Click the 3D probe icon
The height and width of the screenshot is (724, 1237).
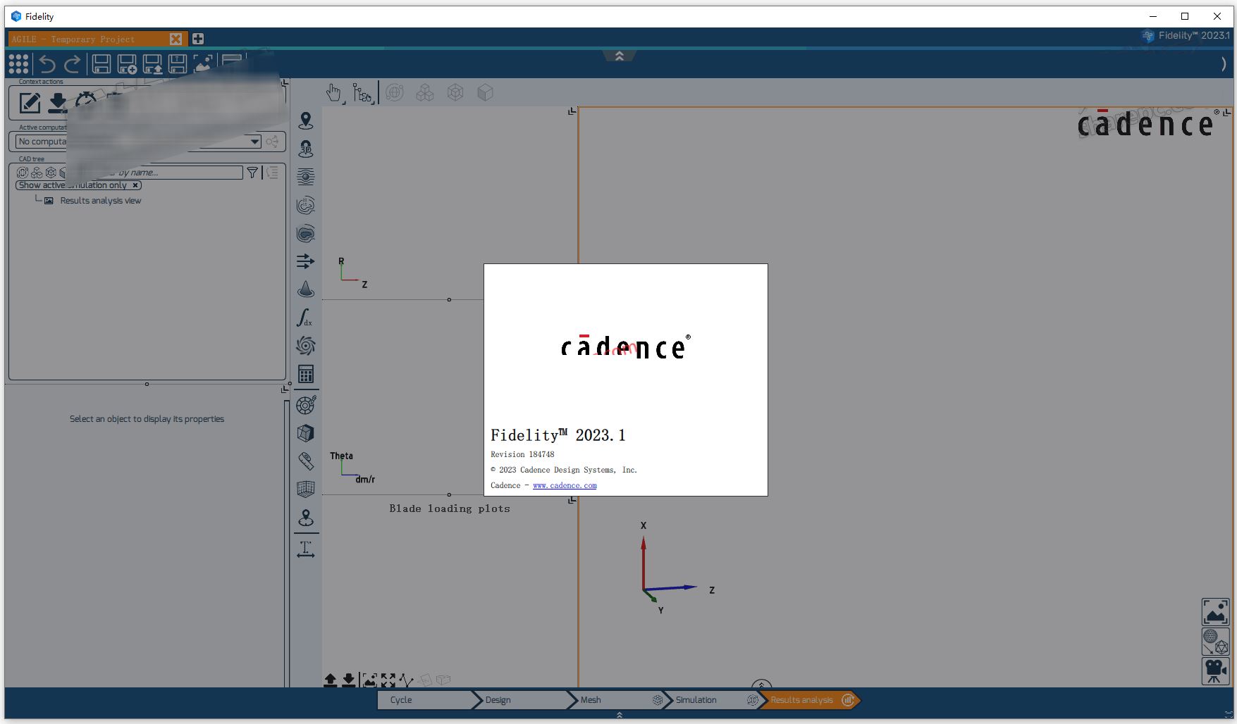click(306, 149)
